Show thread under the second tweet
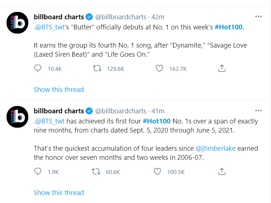This screenshot has width=271, height=203. [x=59, y=193]
